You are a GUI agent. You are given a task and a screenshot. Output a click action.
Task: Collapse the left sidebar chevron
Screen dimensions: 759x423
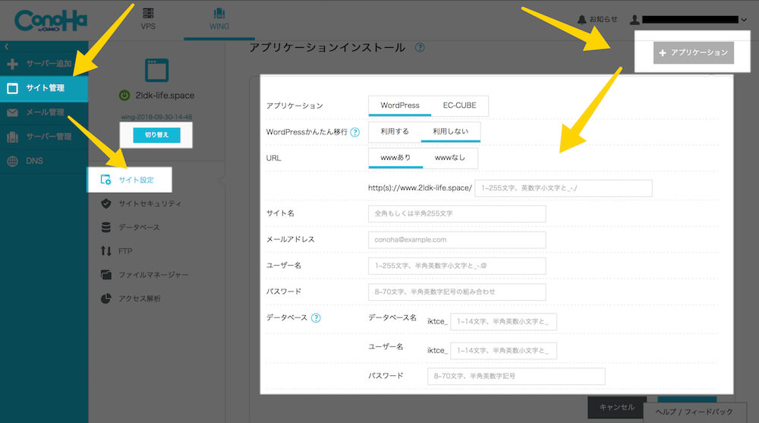6,46
